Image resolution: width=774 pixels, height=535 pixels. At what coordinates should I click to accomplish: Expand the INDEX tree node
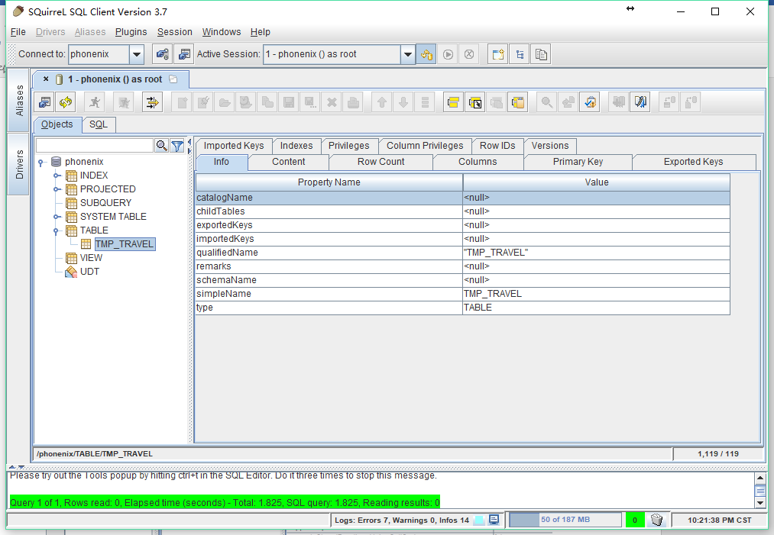(x=57, y=176)
